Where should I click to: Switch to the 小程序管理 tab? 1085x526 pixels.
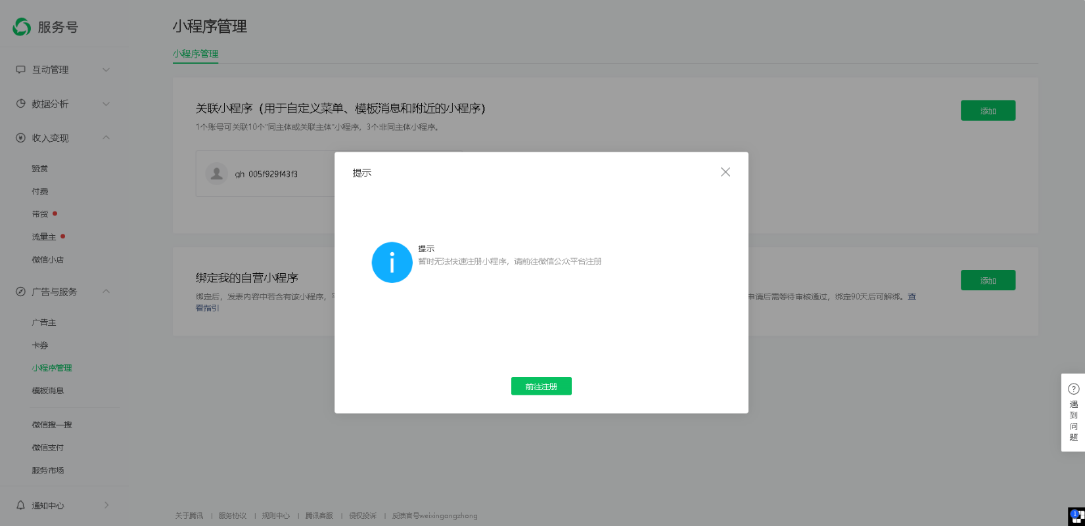195,54
